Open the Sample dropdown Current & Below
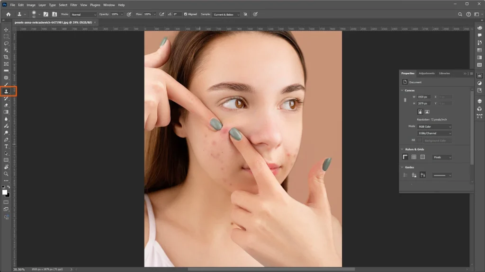 pos(226,15)
